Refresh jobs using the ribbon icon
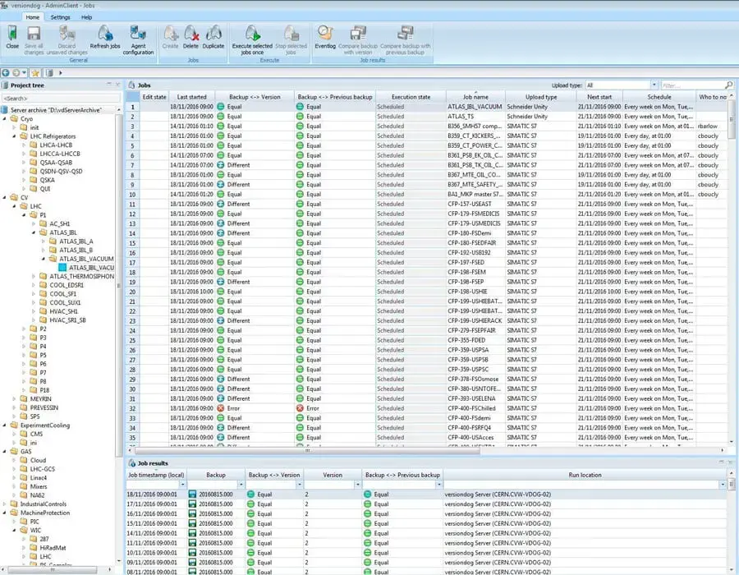 (x=105, y=34)
